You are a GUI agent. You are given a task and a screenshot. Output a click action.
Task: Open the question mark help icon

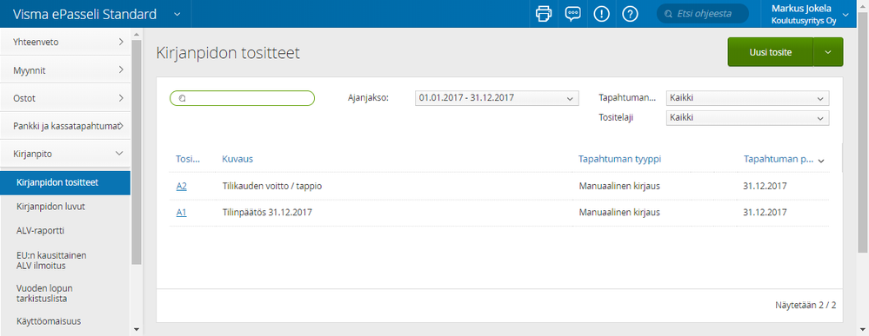point(630,14)
